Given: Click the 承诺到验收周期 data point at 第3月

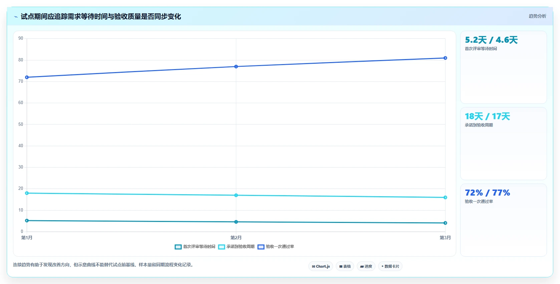Looking at the screenshot, I should (x=445, y=198).
